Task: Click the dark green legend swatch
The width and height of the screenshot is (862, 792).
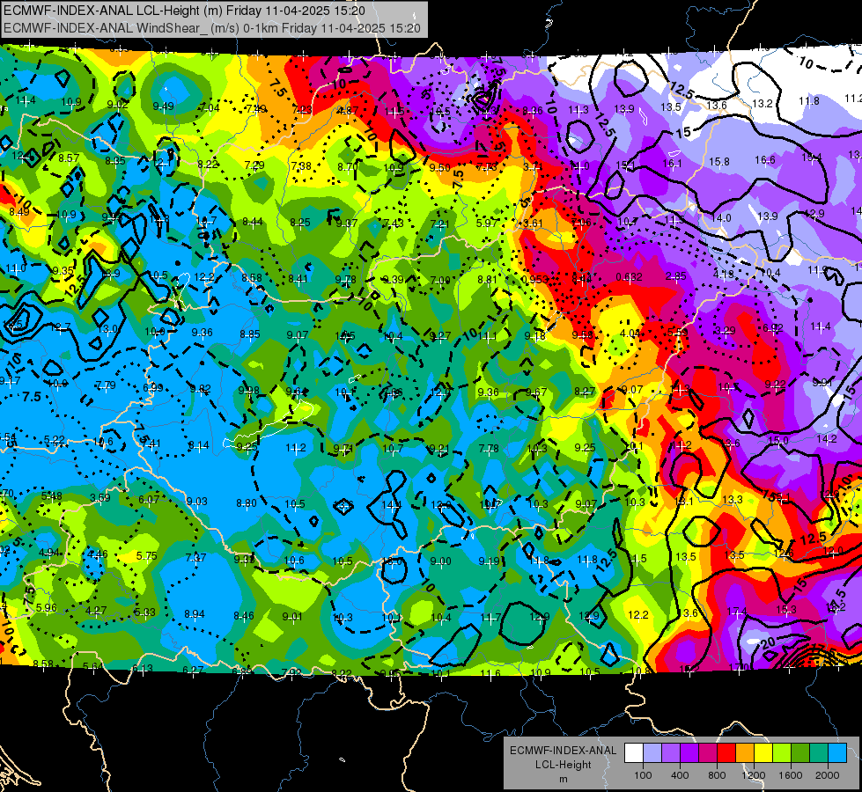Action: pos(799,753)
